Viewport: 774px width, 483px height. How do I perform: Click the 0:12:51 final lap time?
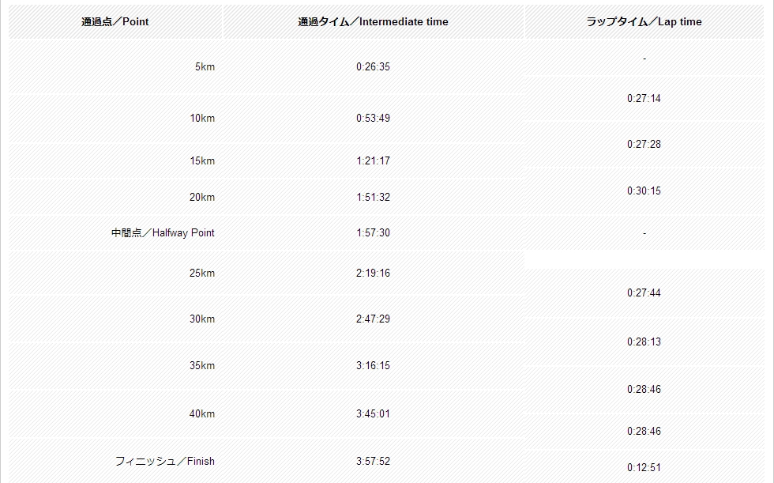pyautogui.click(x=644, y=468)
